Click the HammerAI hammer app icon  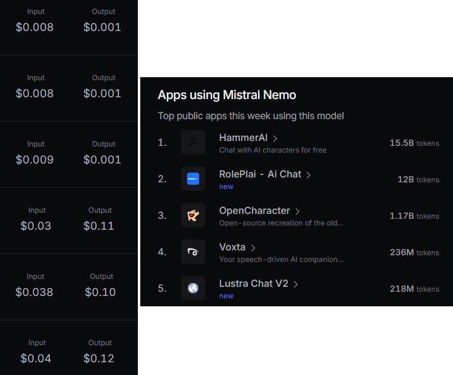pos(193,142)
